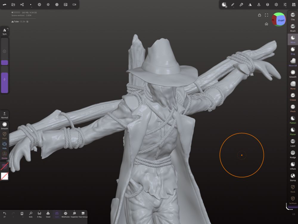The width and height of the screenshot is (298, 224).
Task: Toggle Wireframe display
Action: [x=66, y=214]
